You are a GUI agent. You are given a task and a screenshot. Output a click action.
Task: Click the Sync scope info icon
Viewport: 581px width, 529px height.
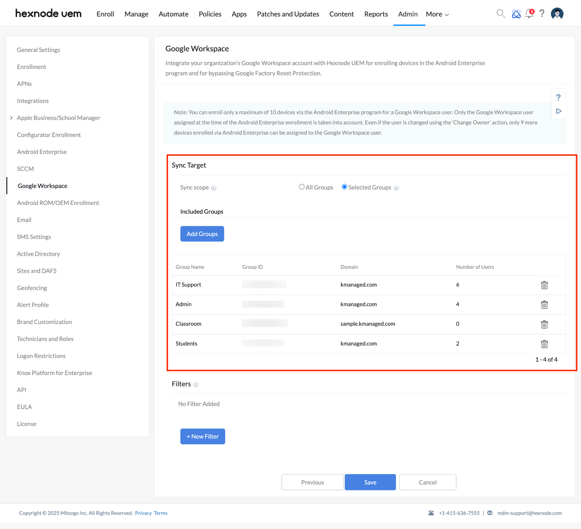pos(214,188)
